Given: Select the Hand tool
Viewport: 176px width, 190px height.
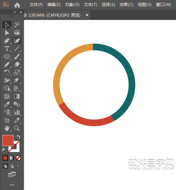Looking at the screenshot, I should [x=7, y=128].
